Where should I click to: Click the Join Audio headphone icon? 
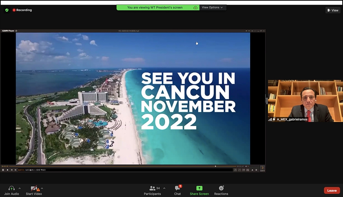pyautogui.click(x=11, y=188)
